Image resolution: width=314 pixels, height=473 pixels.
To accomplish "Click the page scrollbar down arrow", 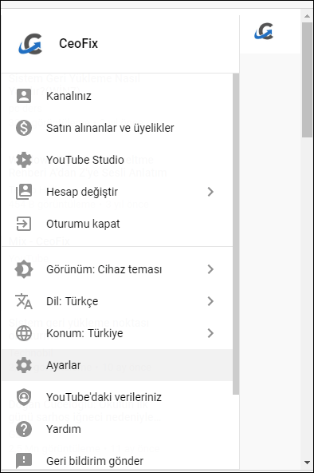I will [x=307, y=462].
